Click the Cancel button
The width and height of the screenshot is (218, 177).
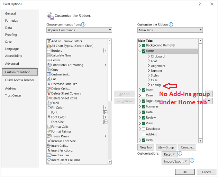[207, 172]
